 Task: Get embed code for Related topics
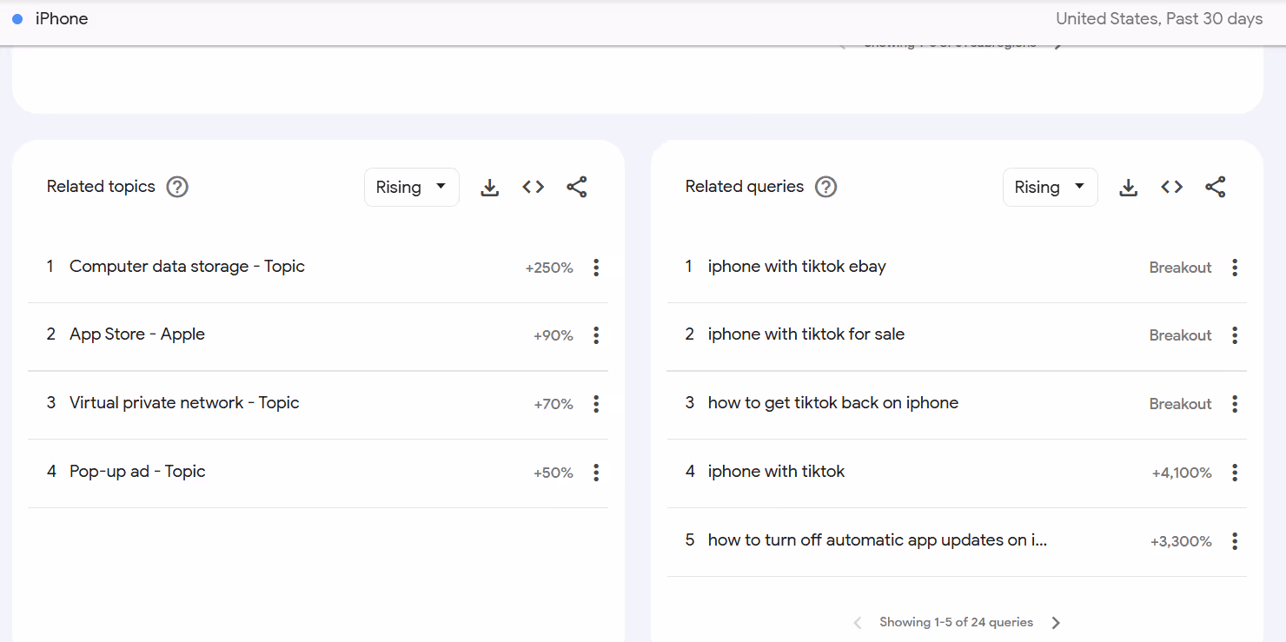tap(534, 187)
